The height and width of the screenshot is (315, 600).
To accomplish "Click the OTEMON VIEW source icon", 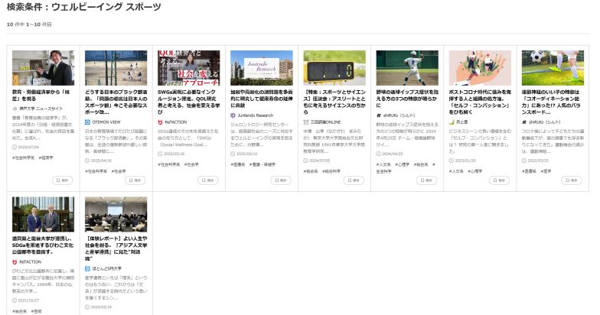I will 88,122.
